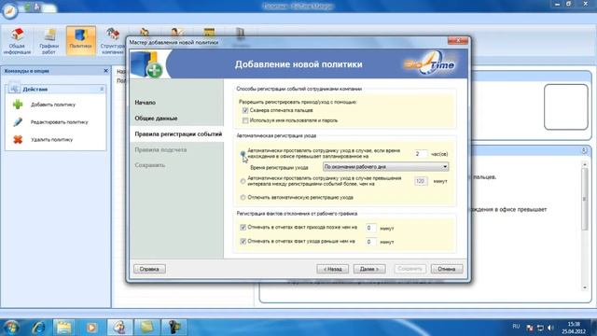Launch Internet Explorer from the taskbar
597x336 pixels.
tap(38, 328)
